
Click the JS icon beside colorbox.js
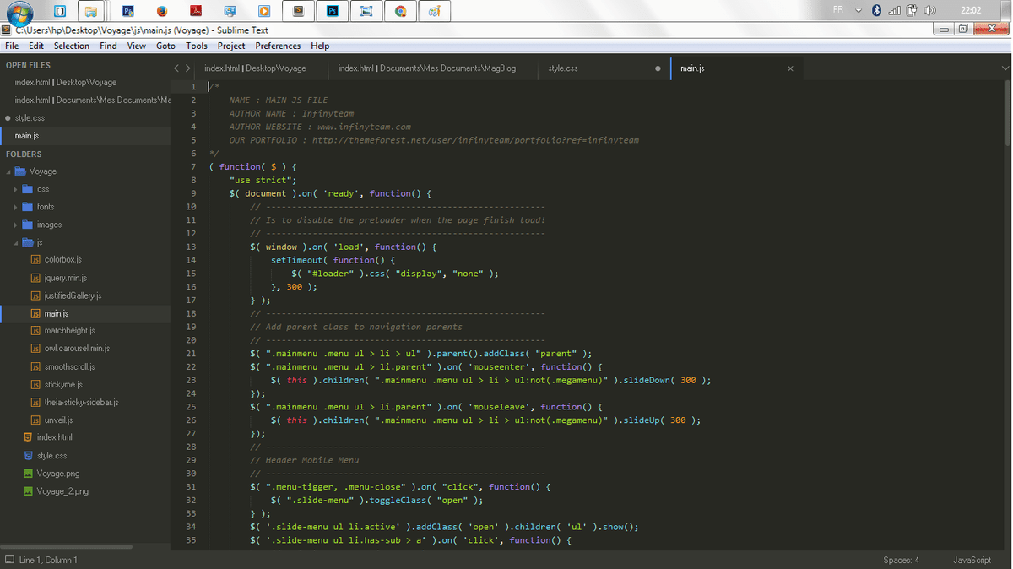pyautogui.click(x=35, y=260)
